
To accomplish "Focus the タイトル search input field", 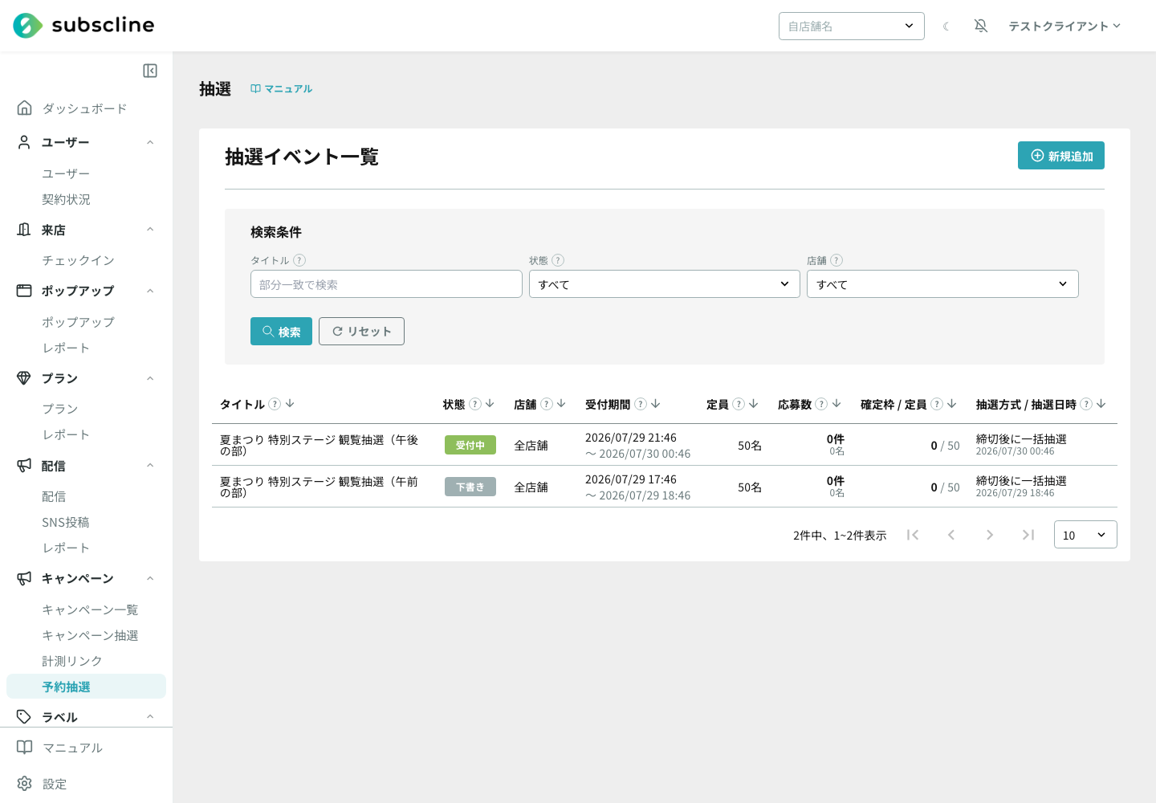I will 386,284.
